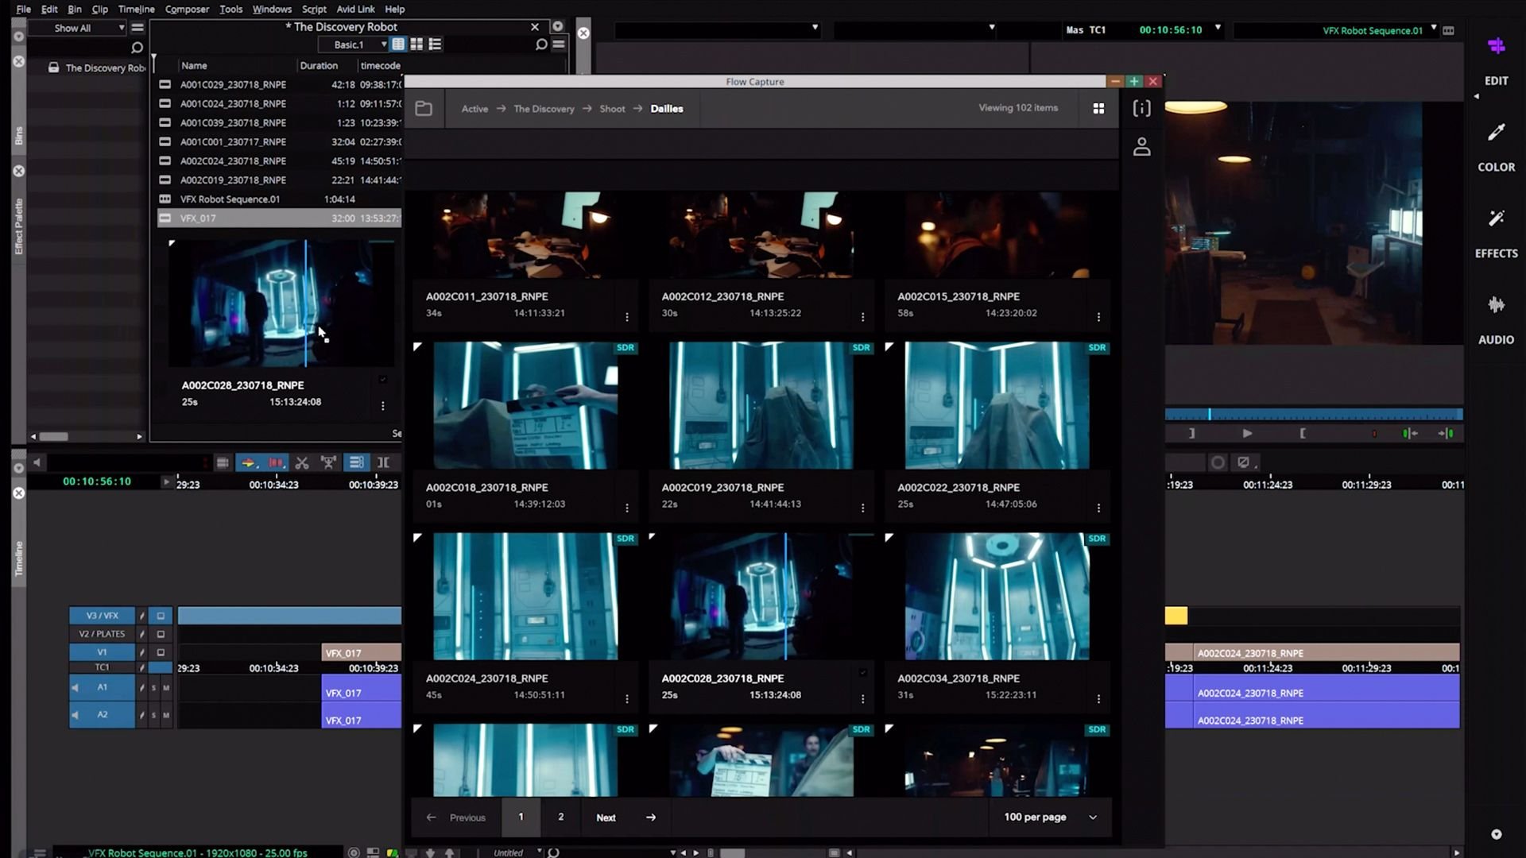
Task: Enable solo on track A2
Action: [x=153, y=714]
